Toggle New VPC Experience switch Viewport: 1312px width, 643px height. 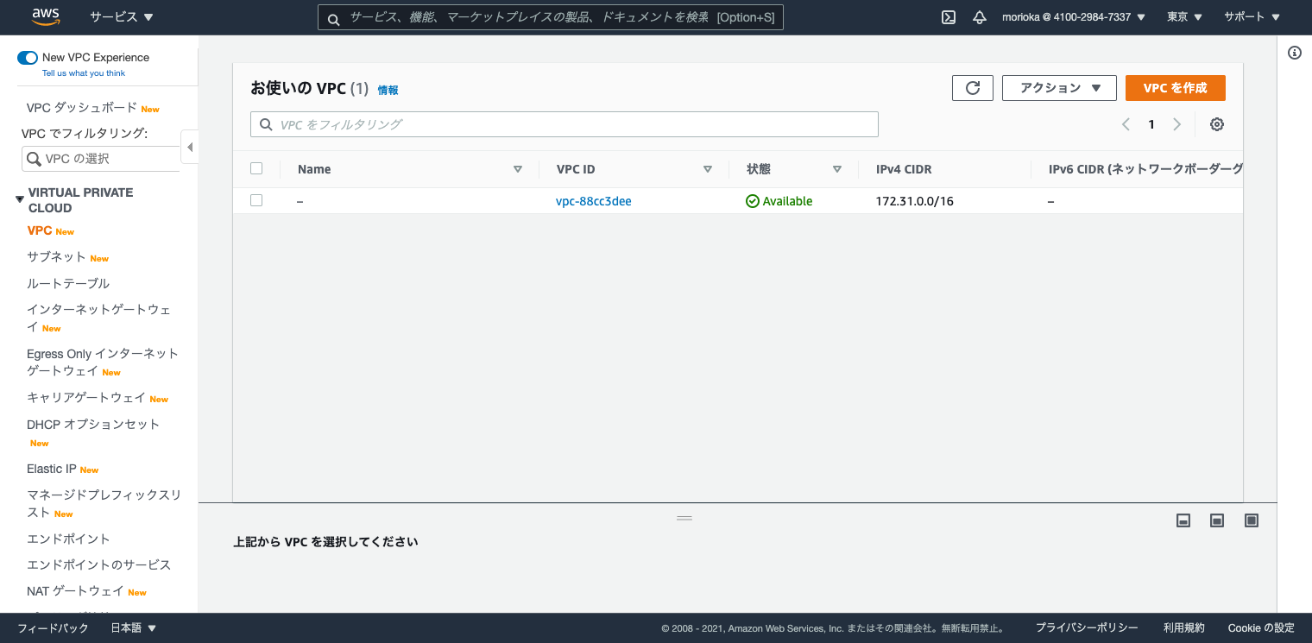[x=28, y=58]
